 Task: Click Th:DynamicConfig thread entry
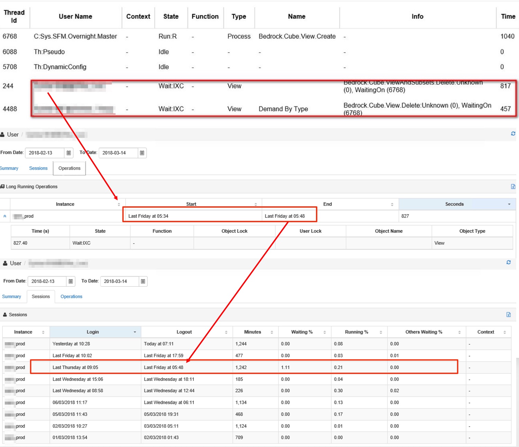(x=60, y=67)
